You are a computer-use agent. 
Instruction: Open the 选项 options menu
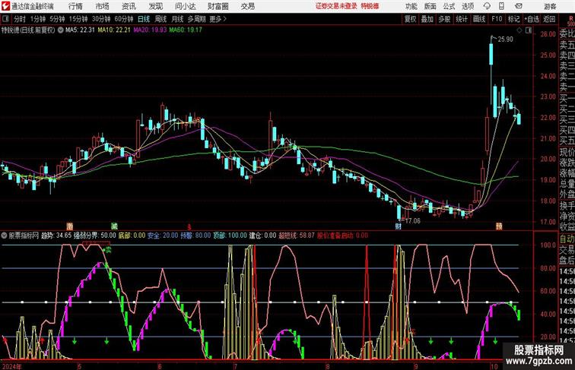click(x=468, y=6)
